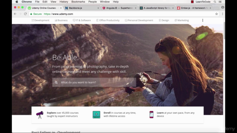
Task: Open the History menu
Action: (x=64, y=1)
